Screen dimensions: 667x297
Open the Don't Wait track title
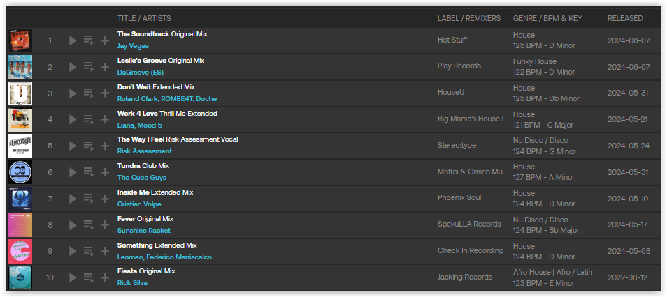[134, 87]
